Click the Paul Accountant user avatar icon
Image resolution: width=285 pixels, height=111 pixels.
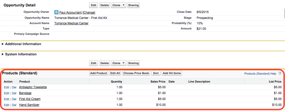pos(56,12)
